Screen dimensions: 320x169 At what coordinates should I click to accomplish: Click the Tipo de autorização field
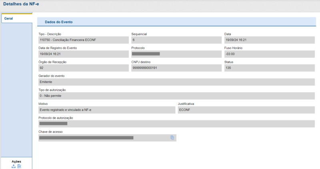tap(176, 96)
